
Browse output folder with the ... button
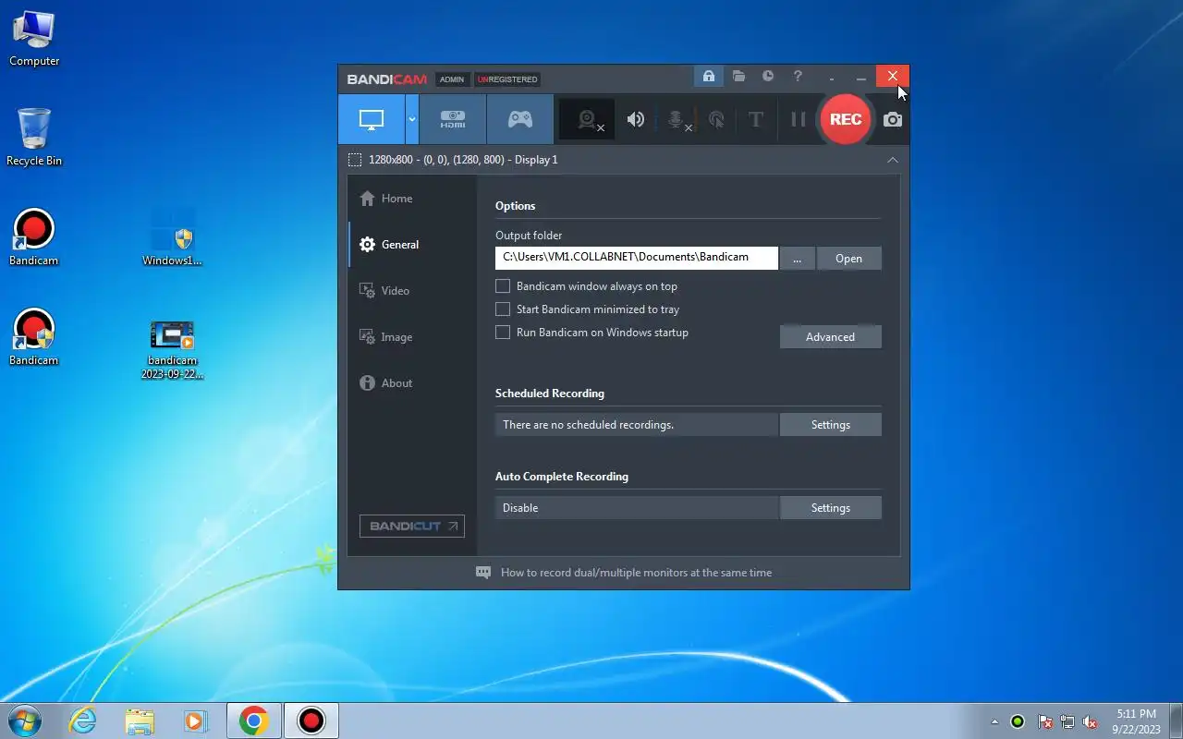point(797,259)
